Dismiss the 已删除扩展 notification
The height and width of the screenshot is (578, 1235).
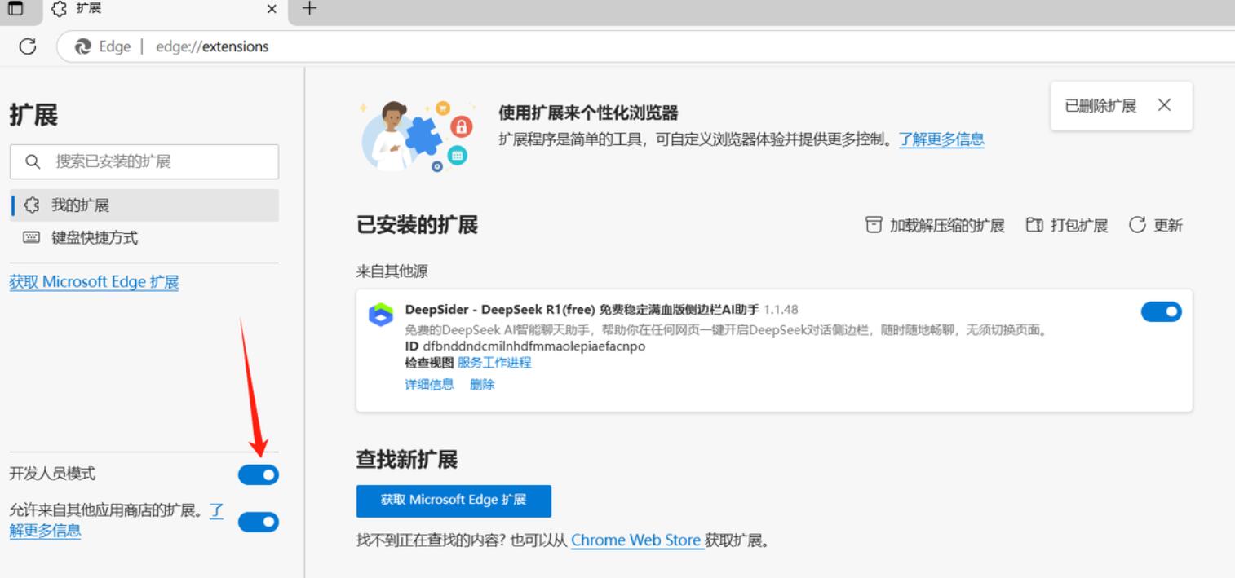pyautogui.click(x=1164, y=105)
